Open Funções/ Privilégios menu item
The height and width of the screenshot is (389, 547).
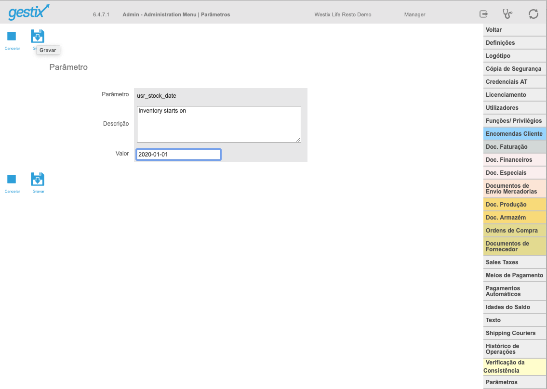pyautogui.click(x=515, y=121)
